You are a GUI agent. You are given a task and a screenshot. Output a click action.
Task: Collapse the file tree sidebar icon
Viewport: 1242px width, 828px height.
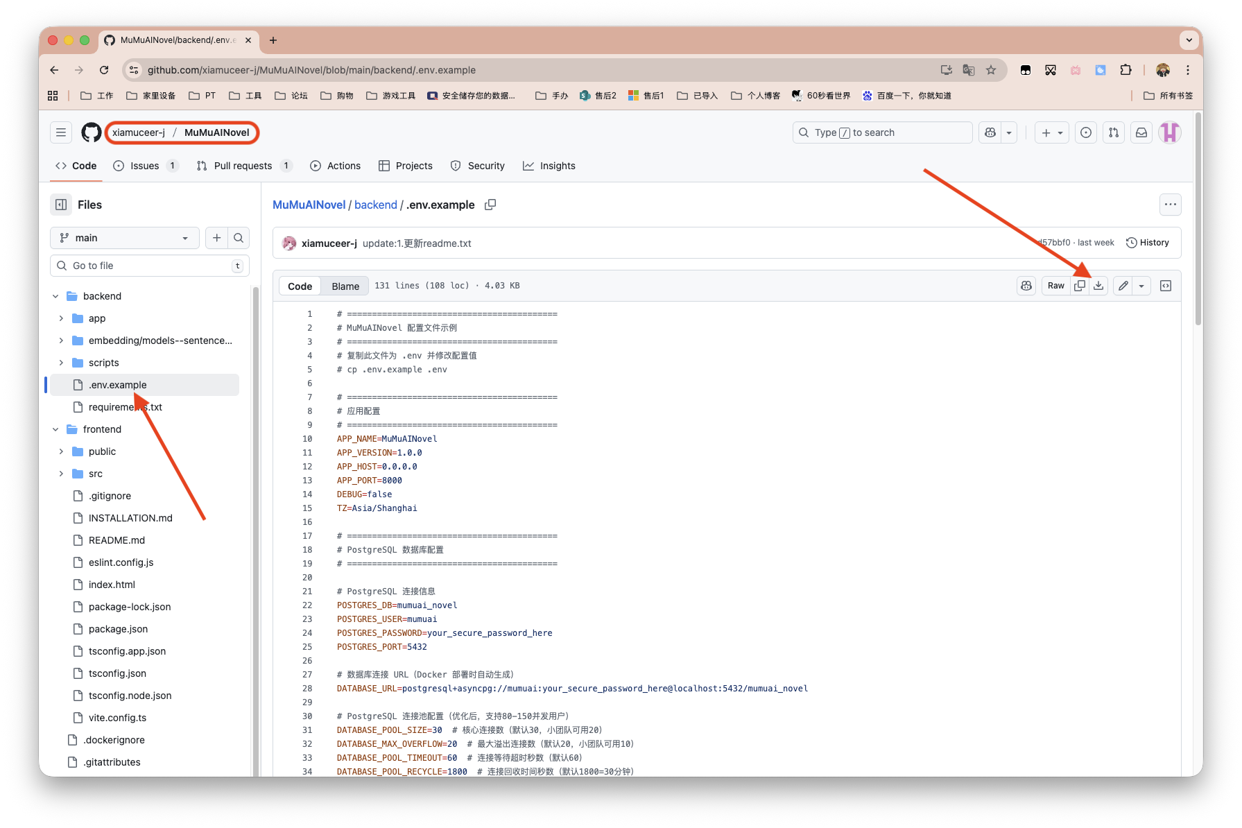pos(61,205)
